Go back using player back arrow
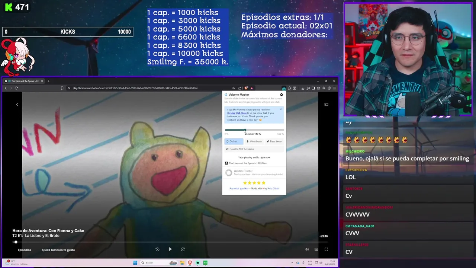 17,105
